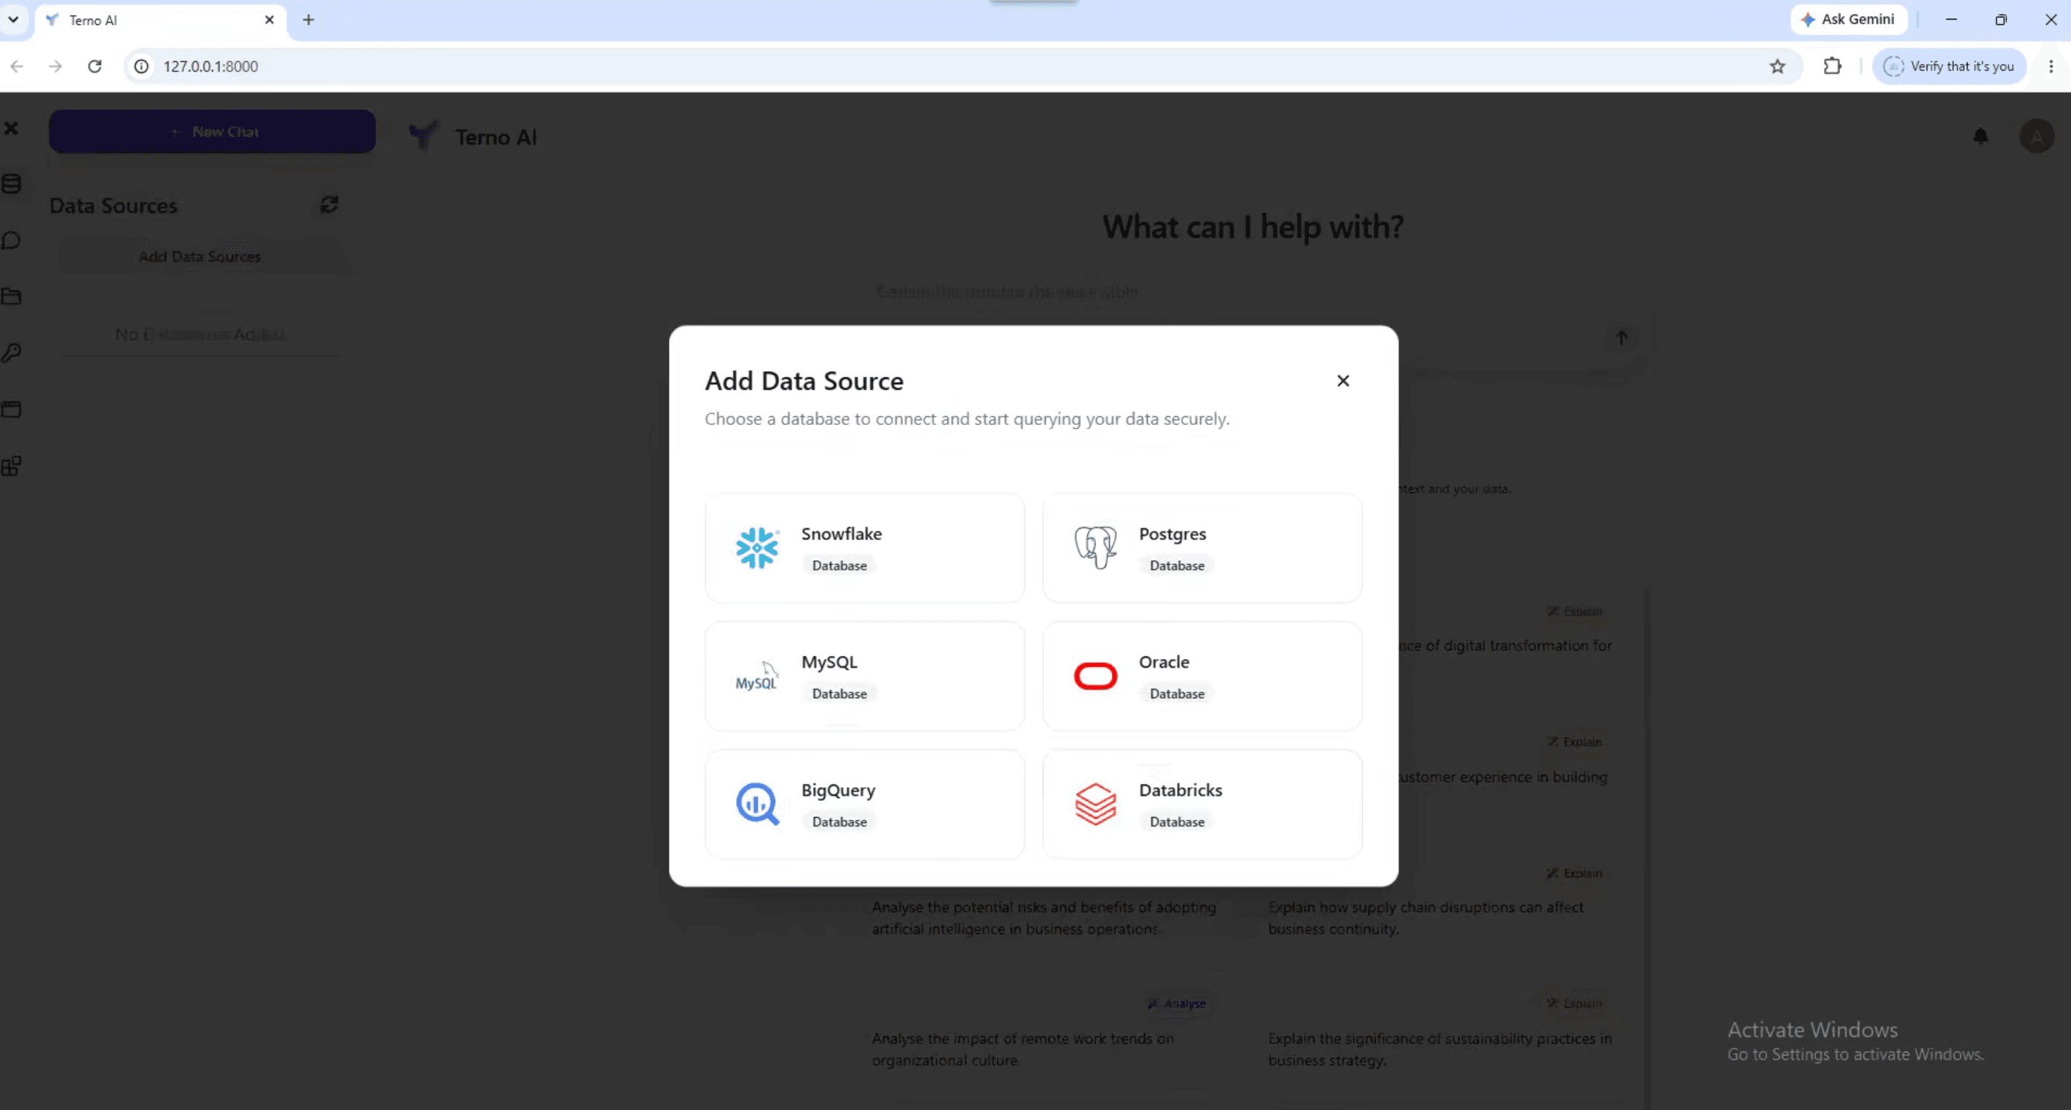This screenshot has height=1110, width=2071.
Task: Open the key sidebar icon
Action: point(11,352)
